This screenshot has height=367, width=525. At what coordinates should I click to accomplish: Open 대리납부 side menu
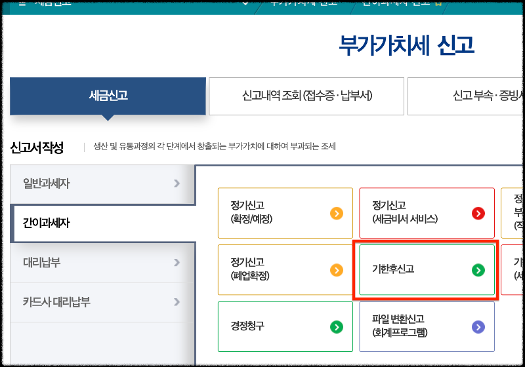coord(102,263)
